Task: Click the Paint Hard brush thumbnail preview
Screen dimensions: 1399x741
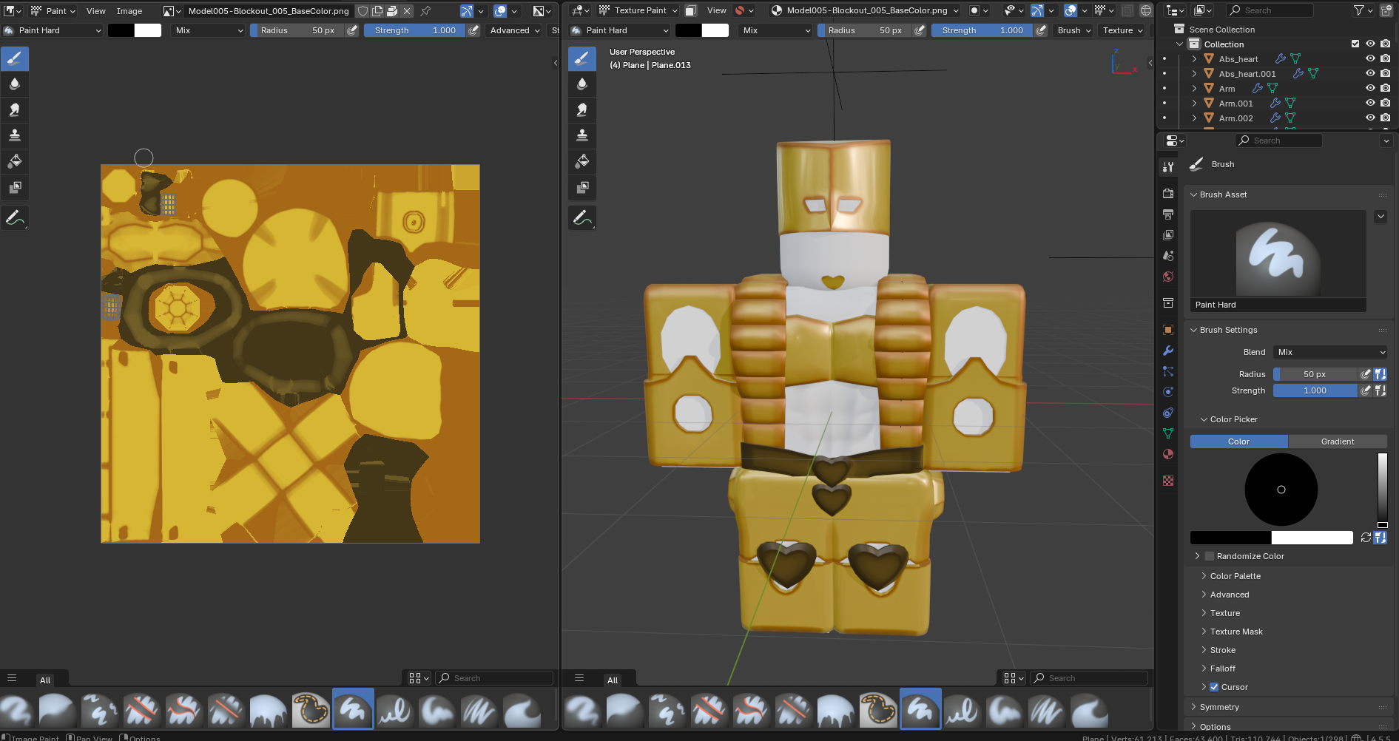Action: coord(1278,254)
